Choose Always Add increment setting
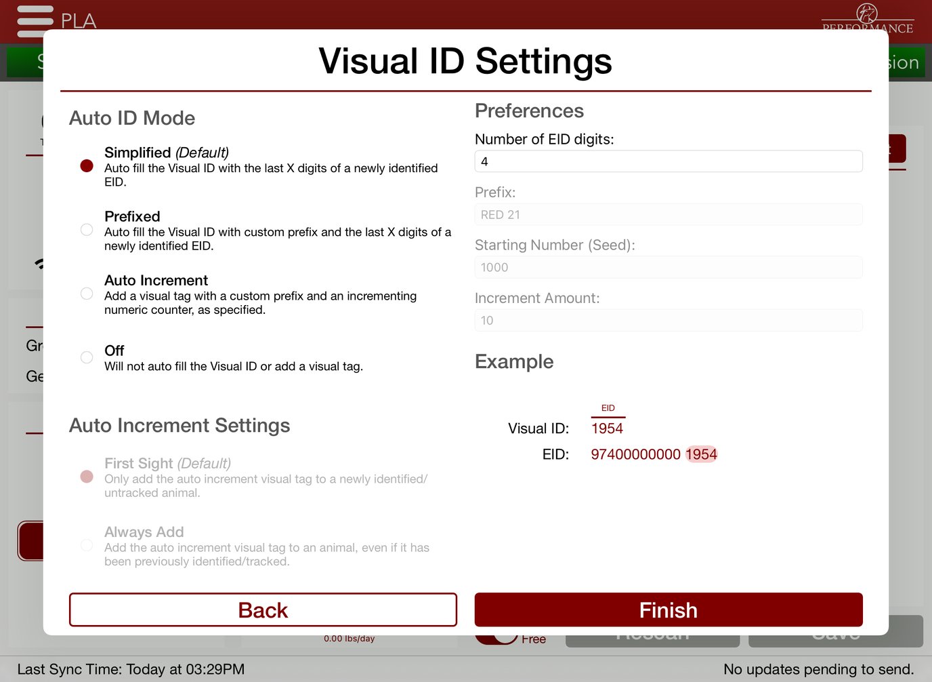 [86, 545]
